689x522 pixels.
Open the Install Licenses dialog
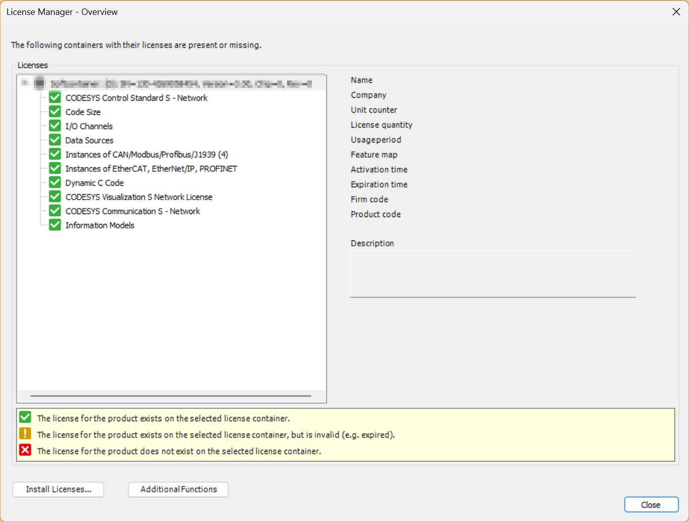click(x=58, y=489)
